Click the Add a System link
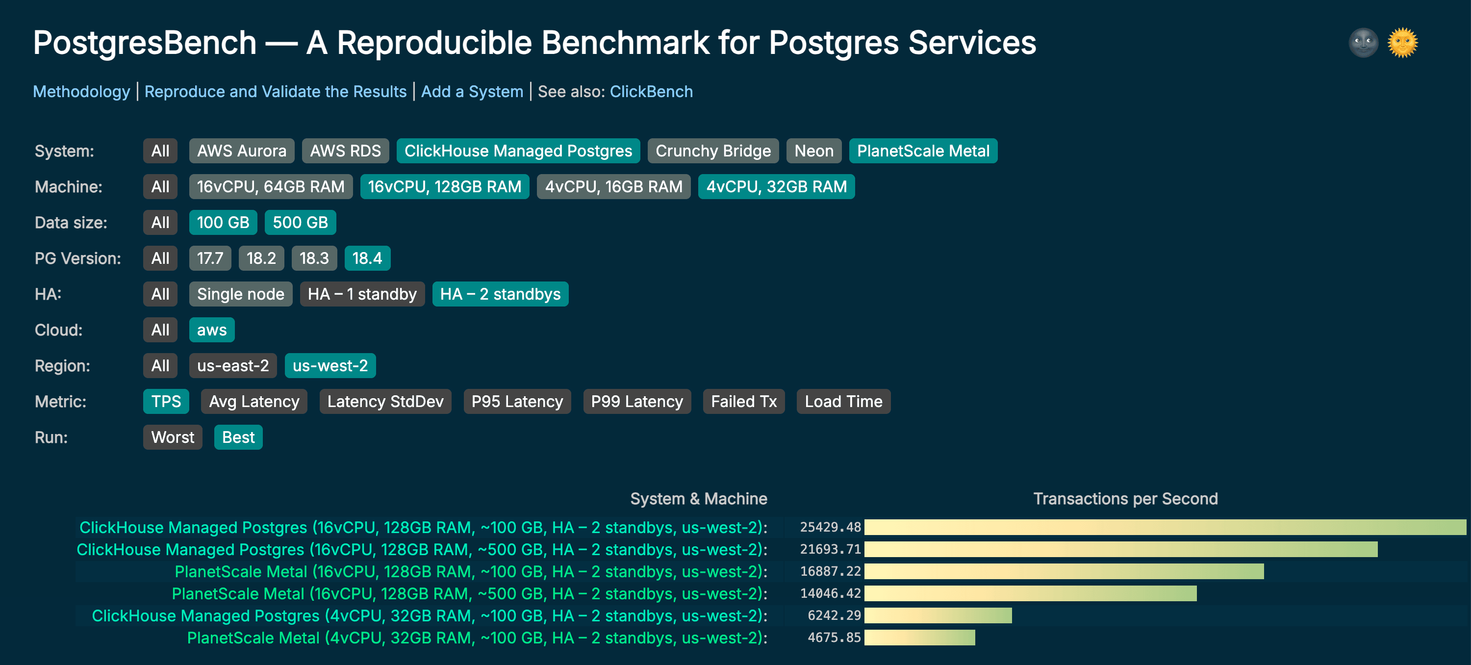This screenshot has height=665, width=1471. point(472,91)
